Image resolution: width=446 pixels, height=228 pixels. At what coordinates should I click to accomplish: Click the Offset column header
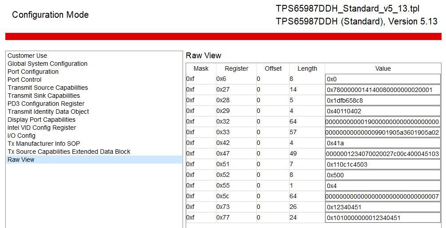tap(273, 68)
